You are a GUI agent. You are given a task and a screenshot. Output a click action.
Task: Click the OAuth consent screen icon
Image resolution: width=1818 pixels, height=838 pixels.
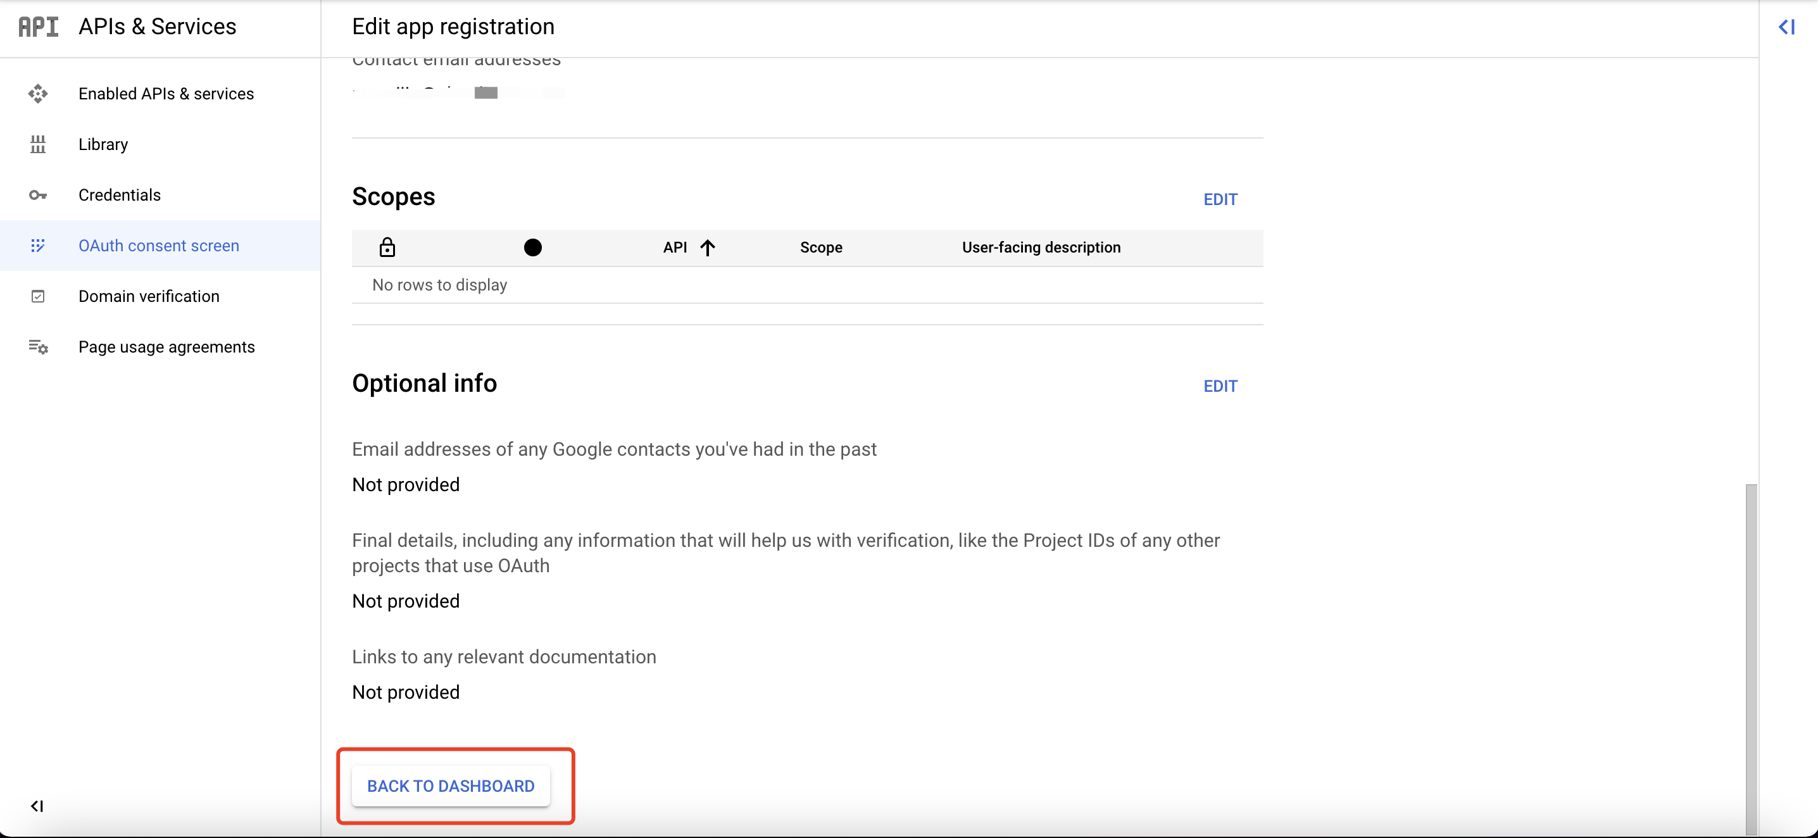click(38, 246)
